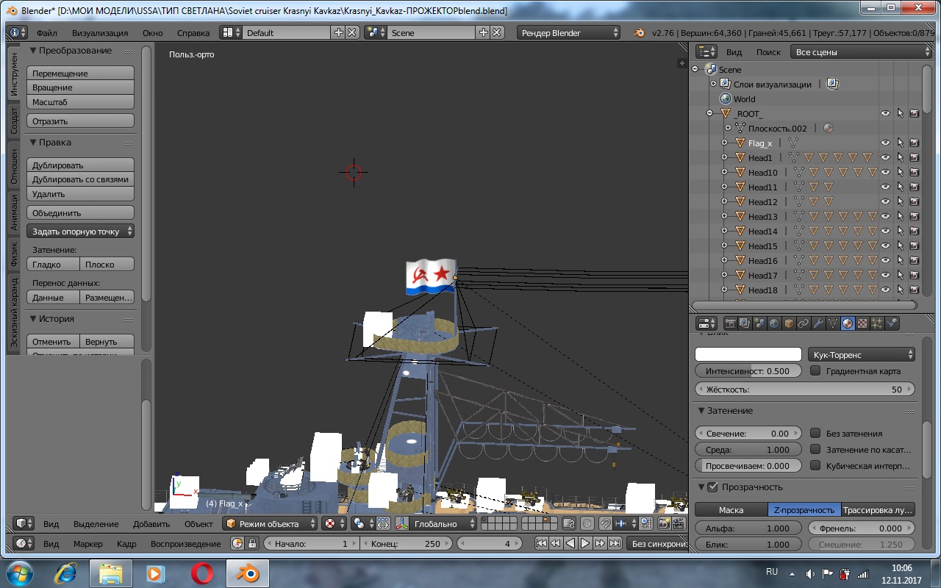
Task: Open the Render properties camera tab
Action: coord(730,323)
